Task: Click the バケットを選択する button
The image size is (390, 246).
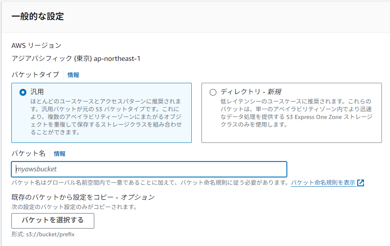Action: (x=53, y=221)
